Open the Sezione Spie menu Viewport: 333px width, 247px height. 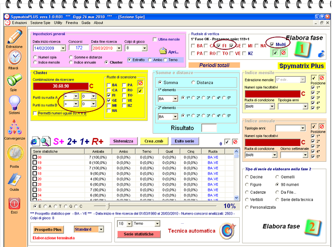point(40,23)
